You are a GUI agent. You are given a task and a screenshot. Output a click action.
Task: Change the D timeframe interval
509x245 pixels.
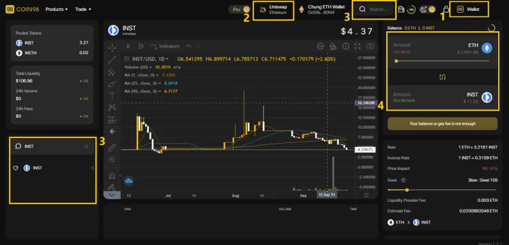coord(128,46)
